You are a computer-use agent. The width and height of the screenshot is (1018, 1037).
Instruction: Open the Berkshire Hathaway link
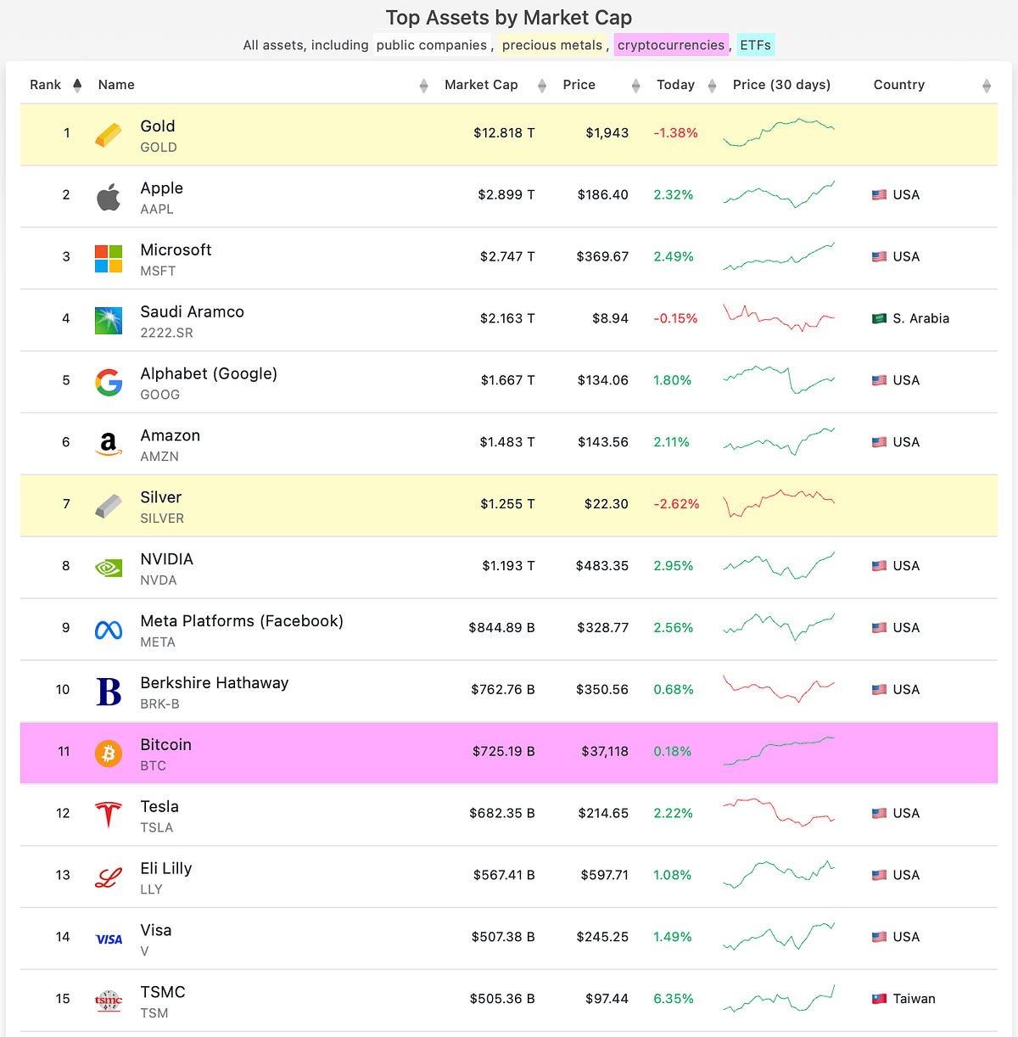[215, 684]
